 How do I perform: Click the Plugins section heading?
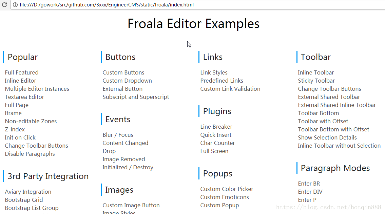pos(217,111)
